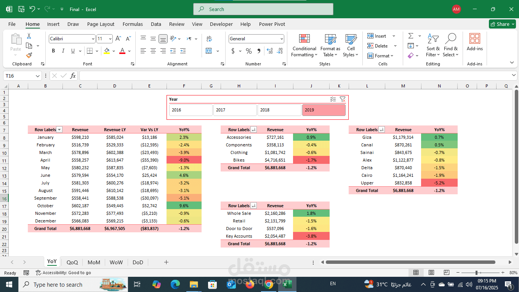Toggle Top Align in Alignment group
This screenshot has width=519, height=292.
pyautogui.click(x=143, y=39)
